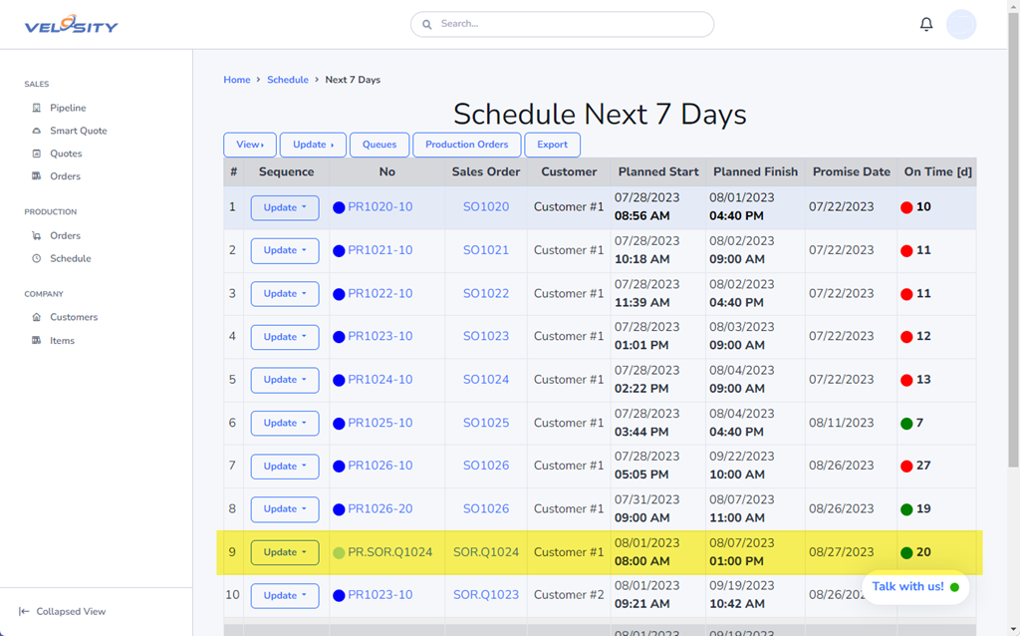Click the Production Schedule clock icon
This screenshot has height=636, width=1020.
(x=37, y=258)
